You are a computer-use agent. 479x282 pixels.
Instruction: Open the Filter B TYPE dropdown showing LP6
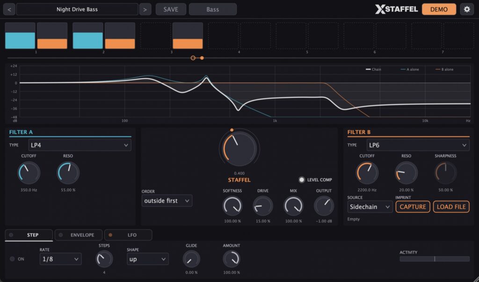pos(418,145)
